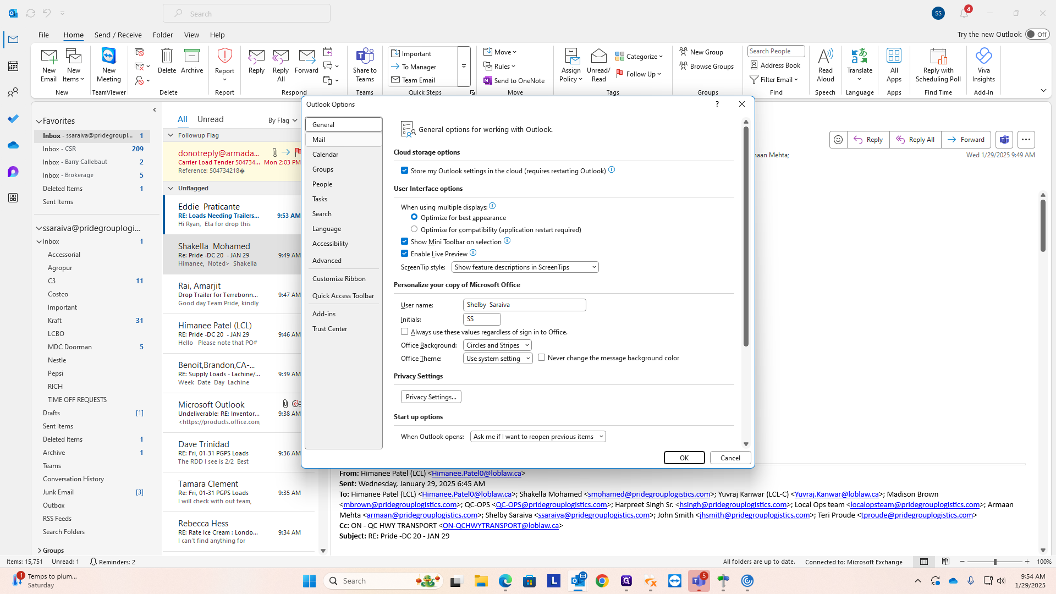The height and width of the screenshot is (594, 1056).
Task: Open Send / Receive ribbon tab
Action: pyautogui.click(x=118, y=35)
